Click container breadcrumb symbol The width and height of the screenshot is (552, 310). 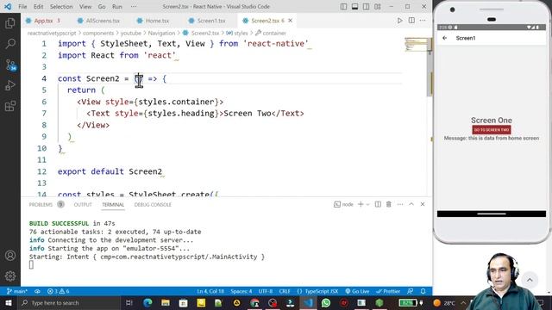271,33
